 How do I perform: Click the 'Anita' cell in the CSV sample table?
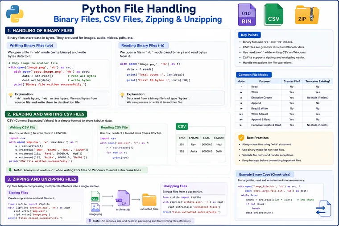click(194, 151)
